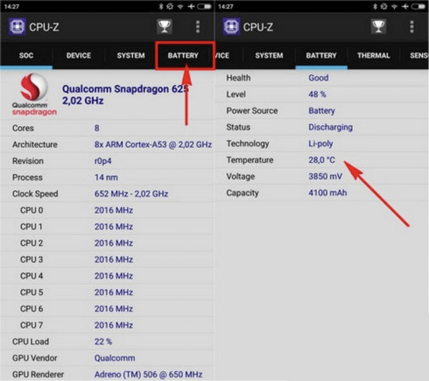This screenshot has width=429, height=381.
Task: Tap Bluetooth status icon in left status bar
Action: 161,6
